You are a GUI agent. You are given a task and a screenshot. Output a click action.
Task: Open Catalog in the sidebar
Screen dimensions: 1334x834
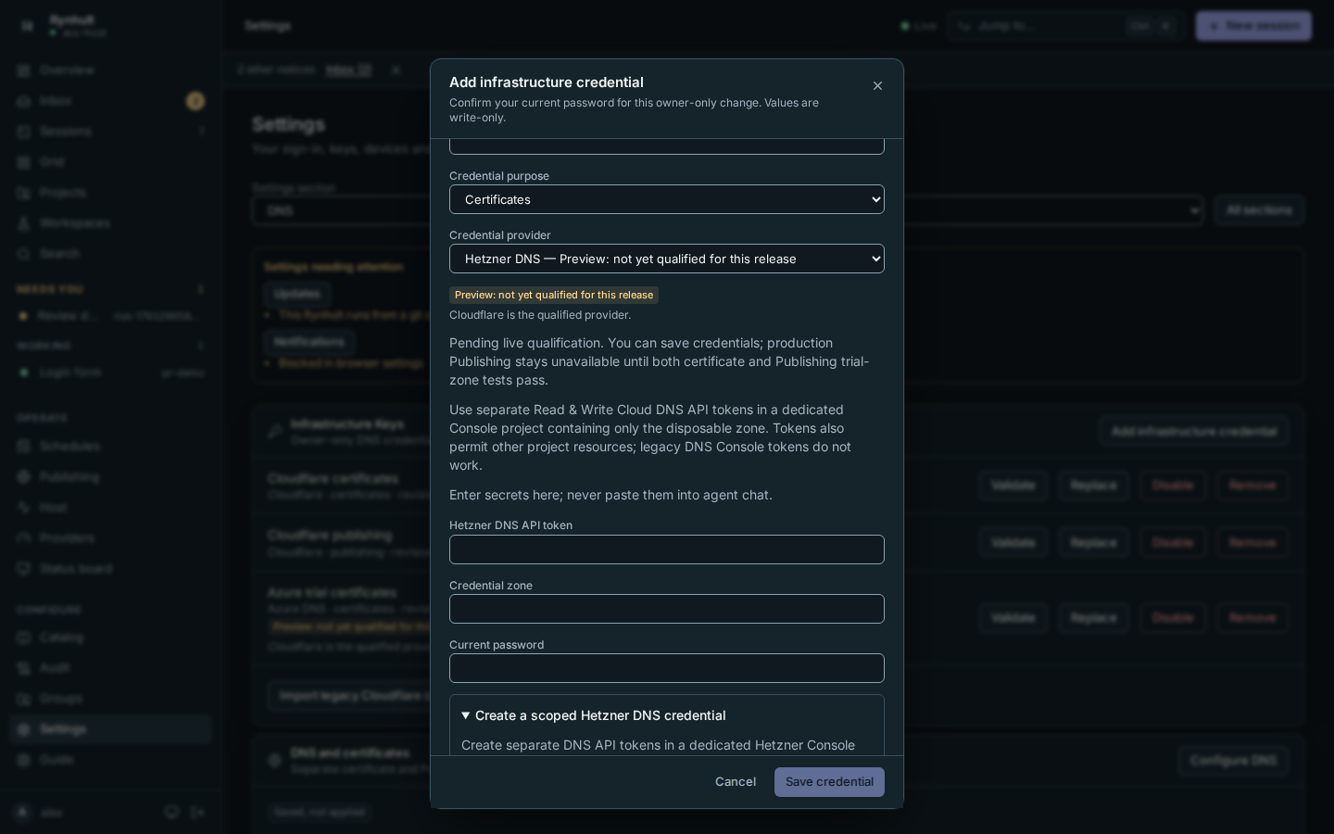[x=111, y=638]
